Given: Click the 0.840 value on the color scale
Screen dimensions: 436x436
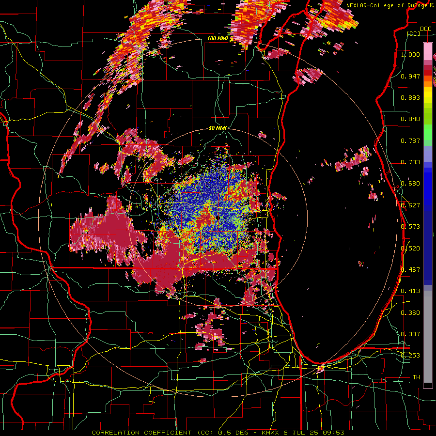Looking at the screenshot, I should (410, 119).
